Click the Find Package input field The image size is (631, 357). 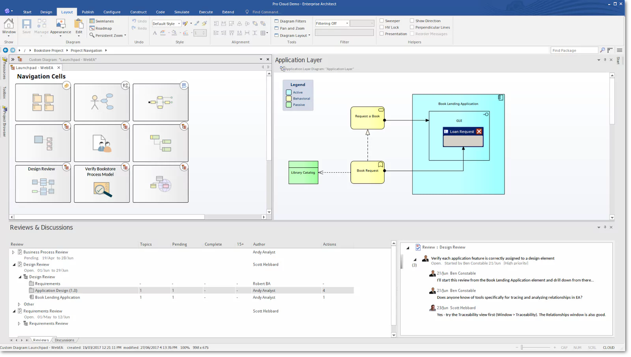tap(574, 50)
